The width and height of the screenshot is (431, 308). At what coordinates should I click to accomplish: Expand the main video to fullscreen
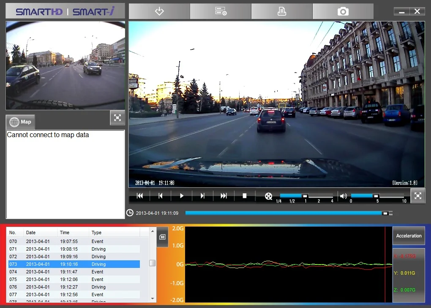pos(417,196)
